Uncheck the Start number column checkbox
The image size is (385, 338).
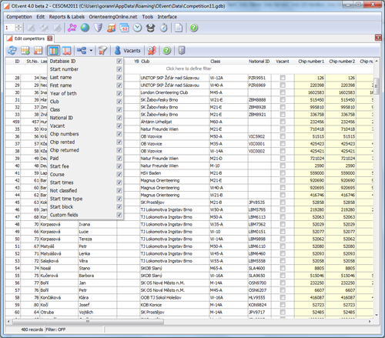point(119,69)
